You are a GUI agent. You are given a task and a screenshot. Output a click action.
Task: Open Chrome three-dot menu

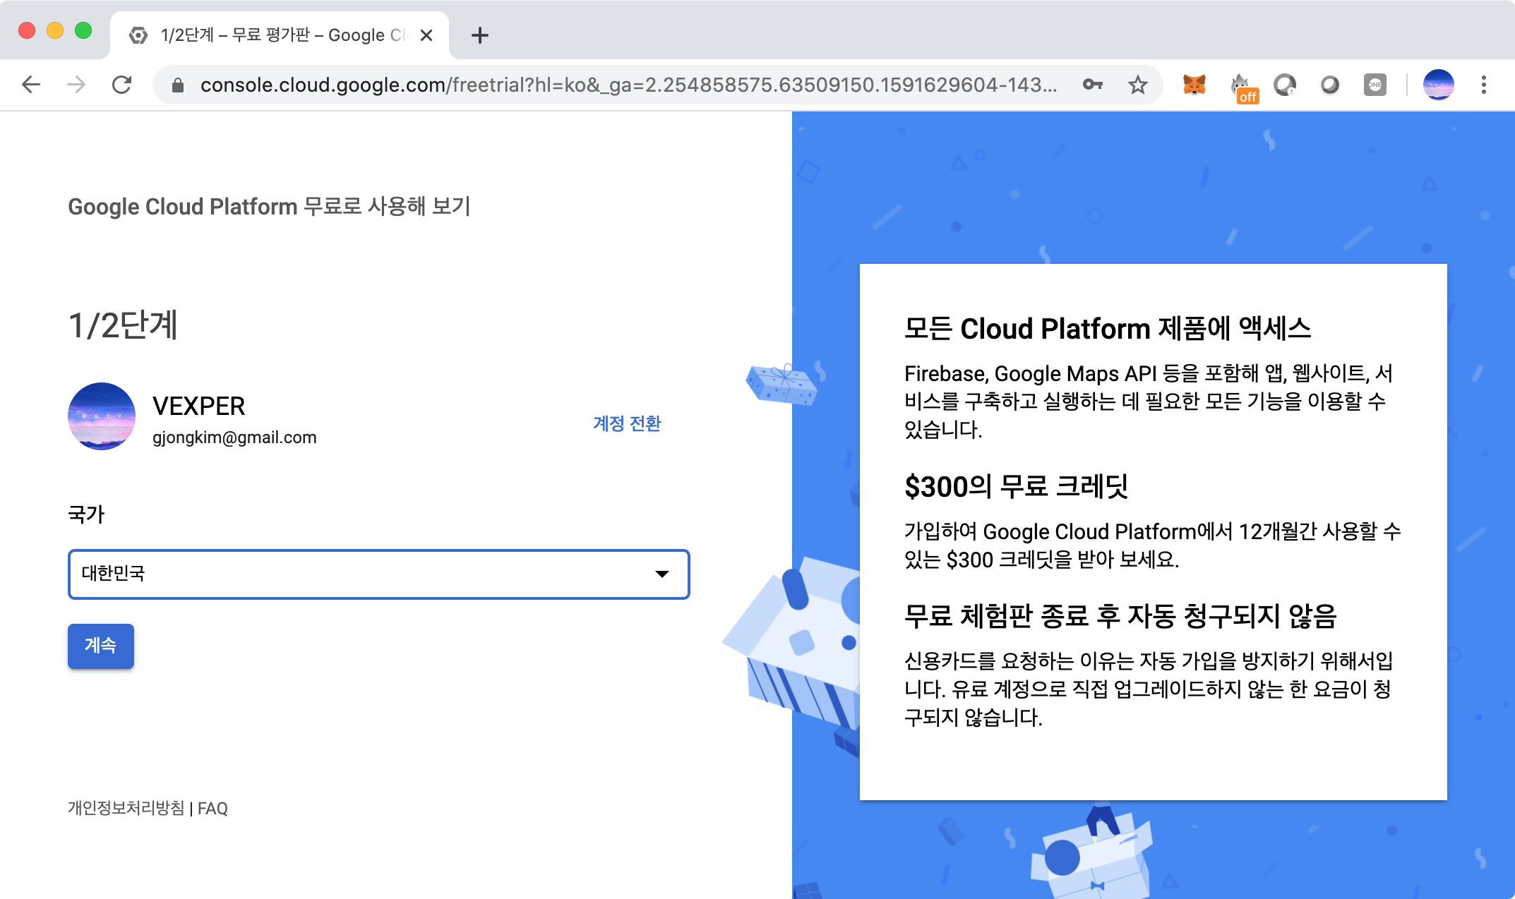[x=1483, y=85]
